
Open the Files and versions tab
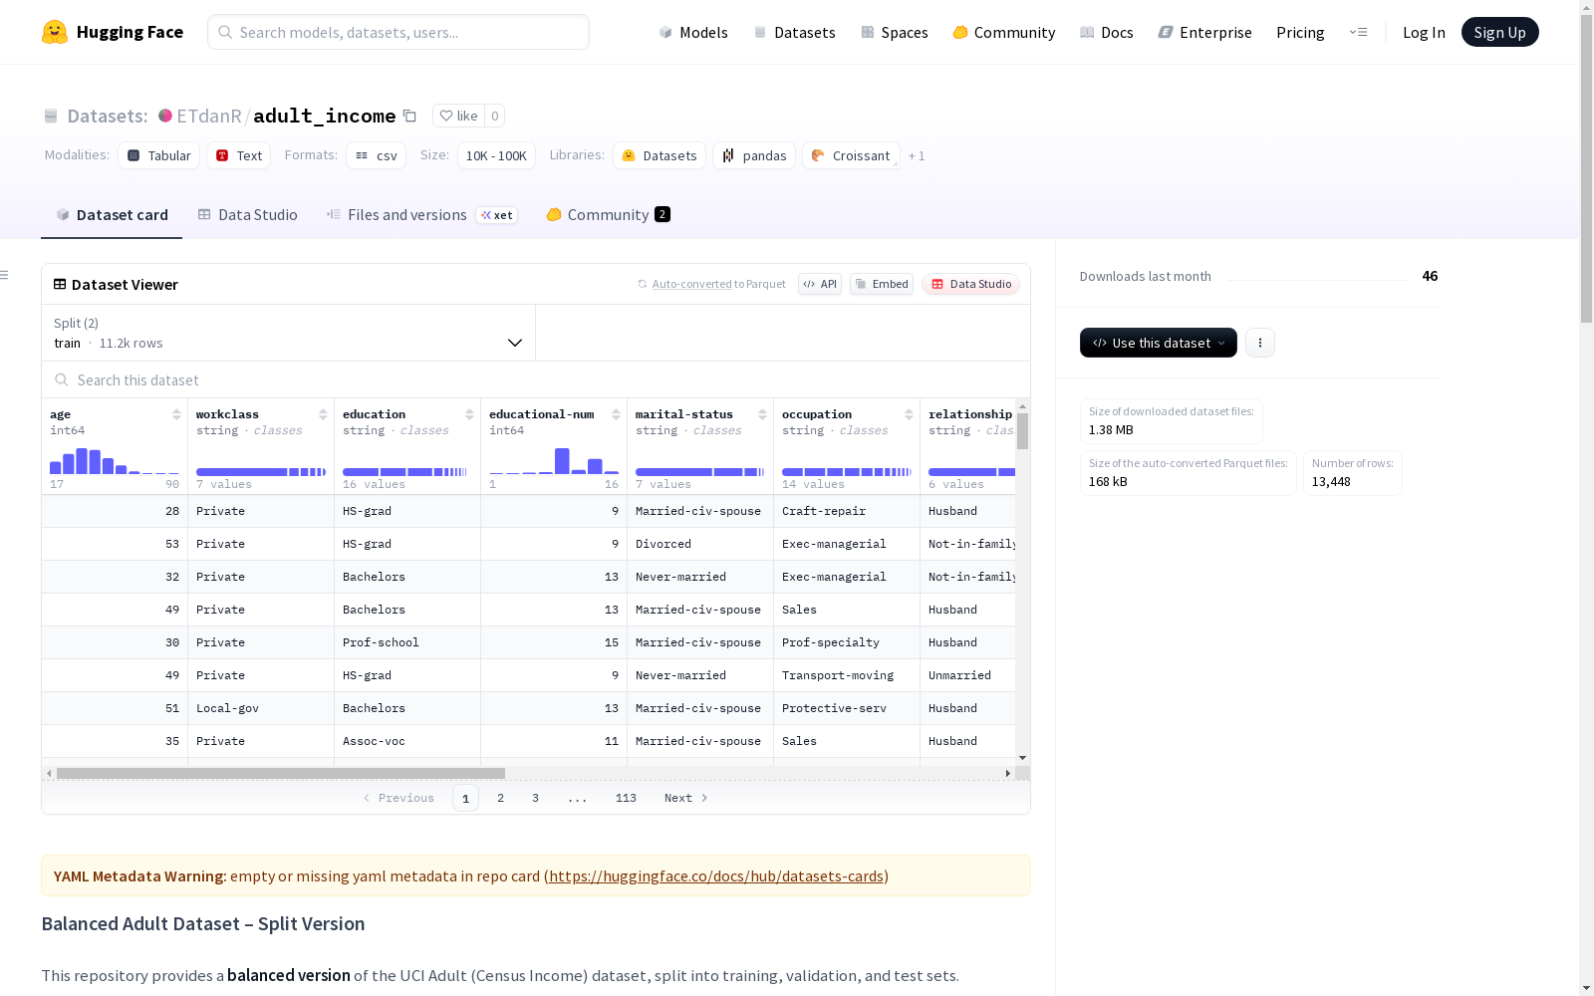coord(421,215)
